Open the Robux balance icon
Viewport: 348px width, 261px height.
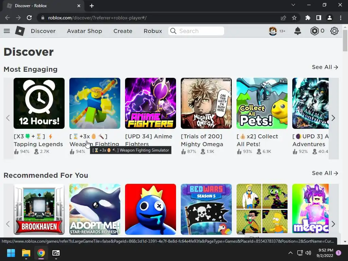[314, 31]
